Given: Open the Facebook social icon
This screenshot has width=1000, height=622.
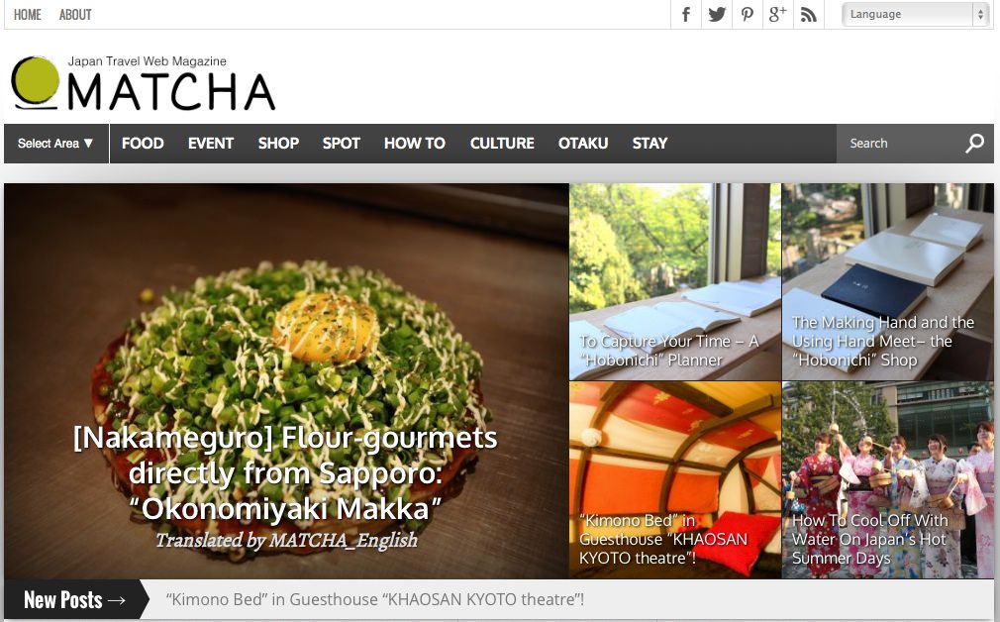Looking at the screenshot, I should [x=685, y=14].
